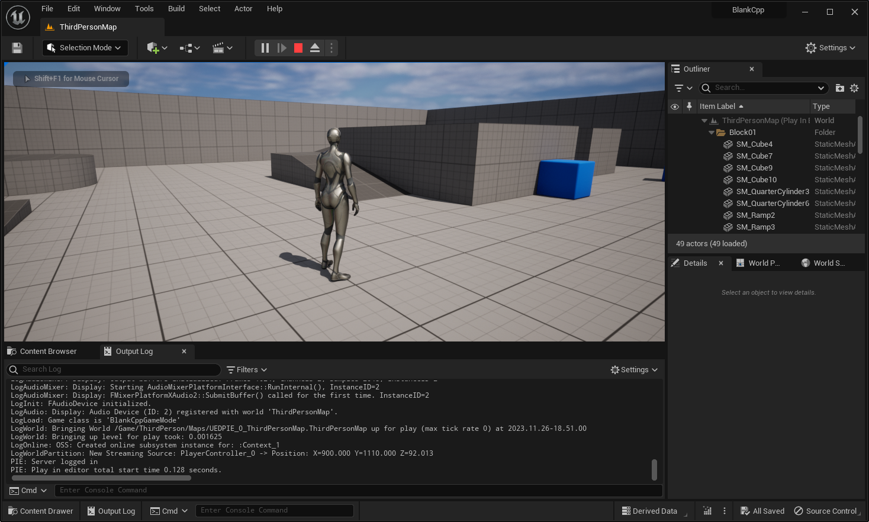Open play options three-dot menu

331,48
